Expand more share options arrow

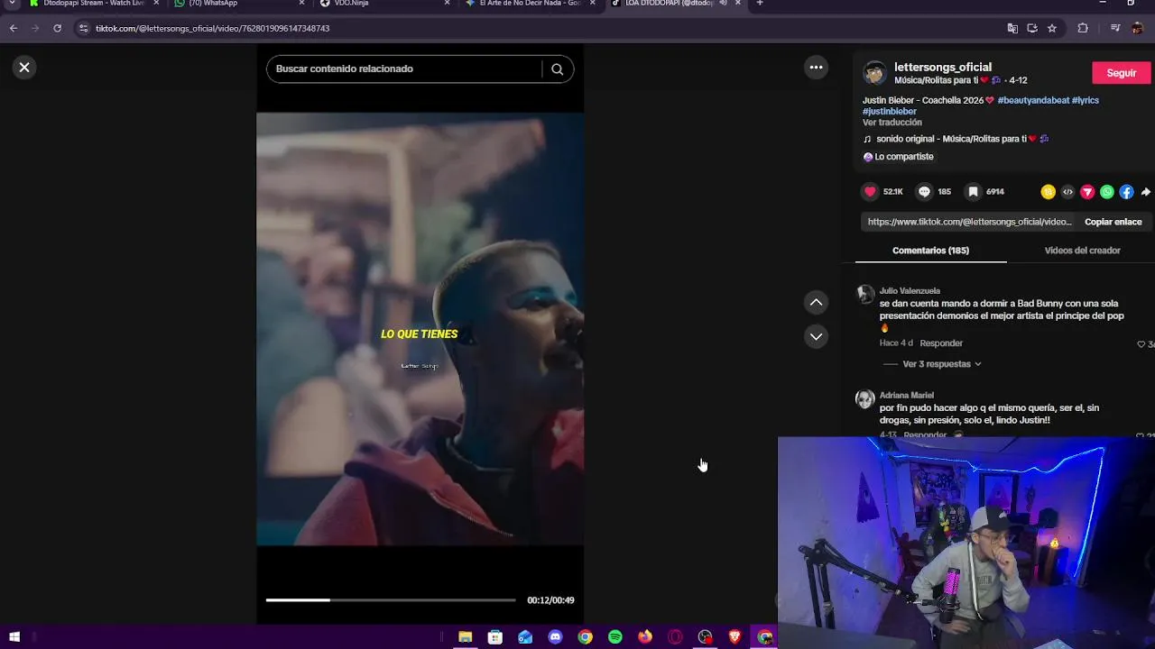coord(1145,192)
